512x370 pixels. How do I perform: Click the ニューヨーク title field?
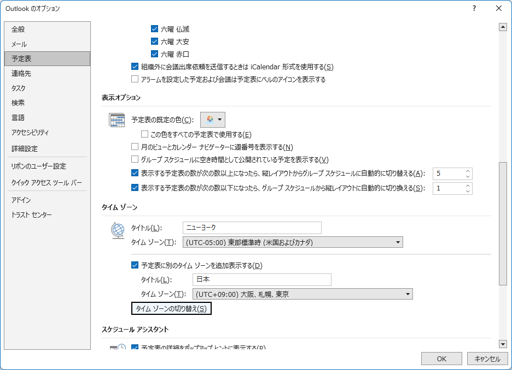tap(252, 228)
